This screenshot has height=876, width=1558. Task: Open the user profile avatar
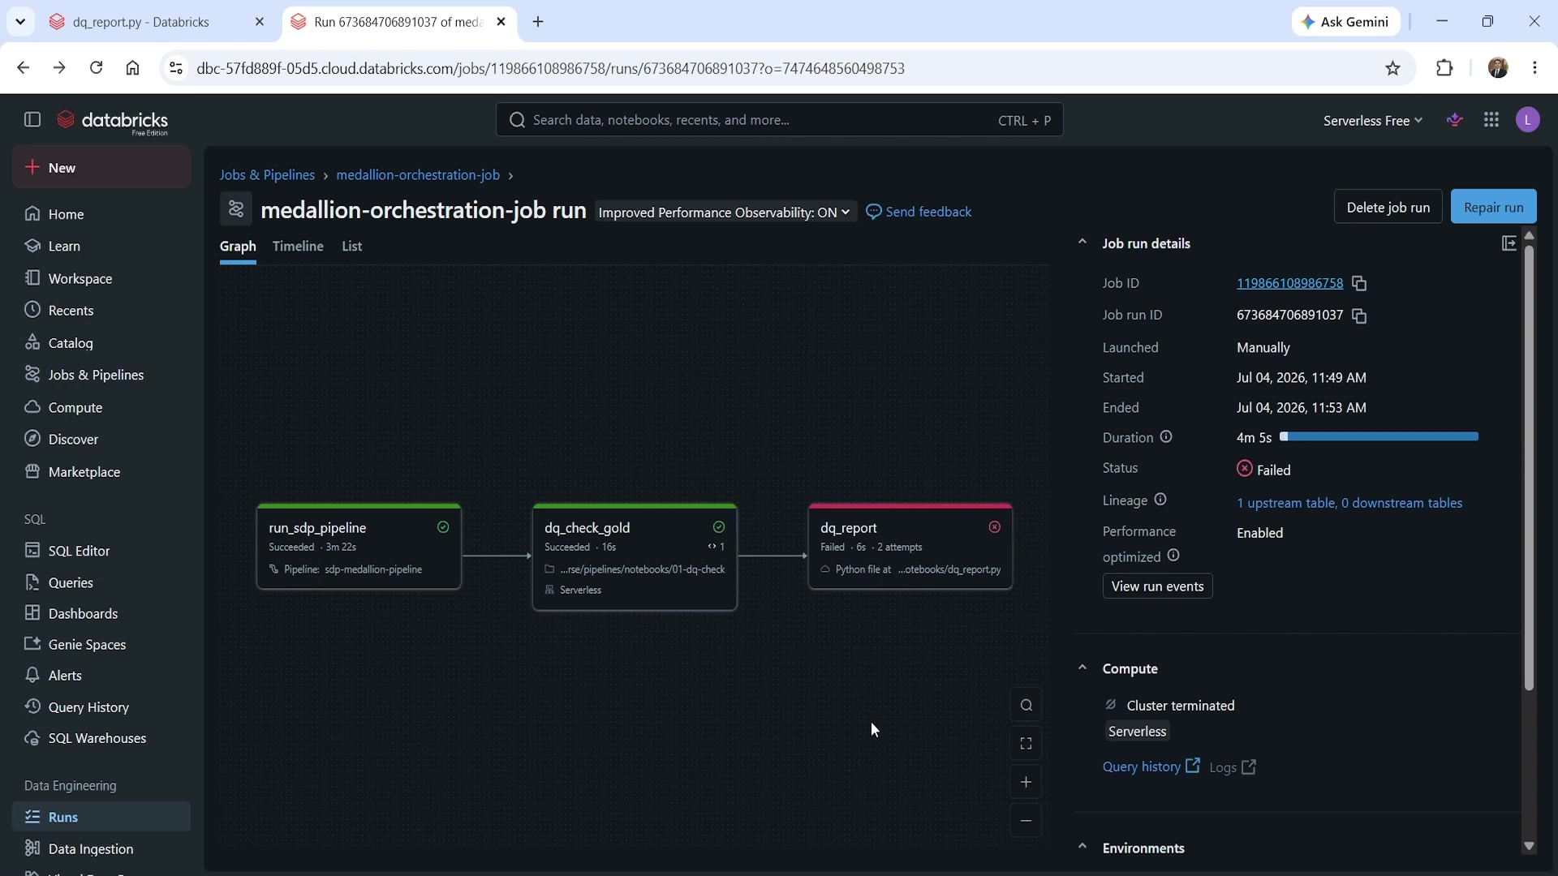pos(1528,120)
